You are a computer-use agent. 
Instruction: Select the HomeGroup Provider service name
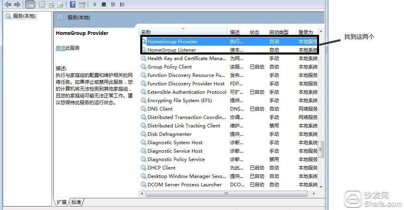(172, 42)
